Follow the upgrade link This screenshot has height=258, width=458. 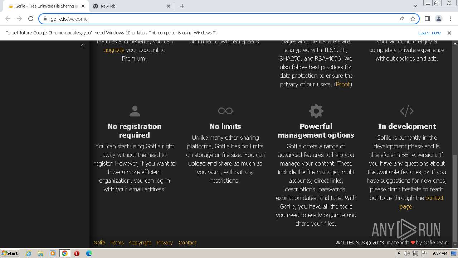coord(114,50)
